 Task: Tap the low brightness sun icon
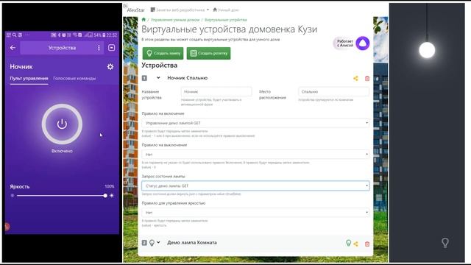point(13,196)
